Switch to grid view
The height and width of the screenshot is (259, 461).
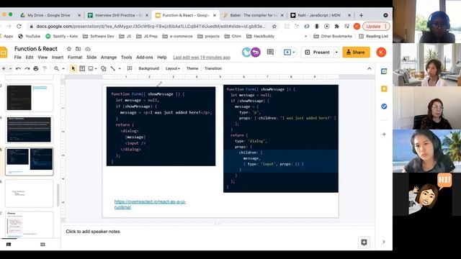tap(42, 245)
